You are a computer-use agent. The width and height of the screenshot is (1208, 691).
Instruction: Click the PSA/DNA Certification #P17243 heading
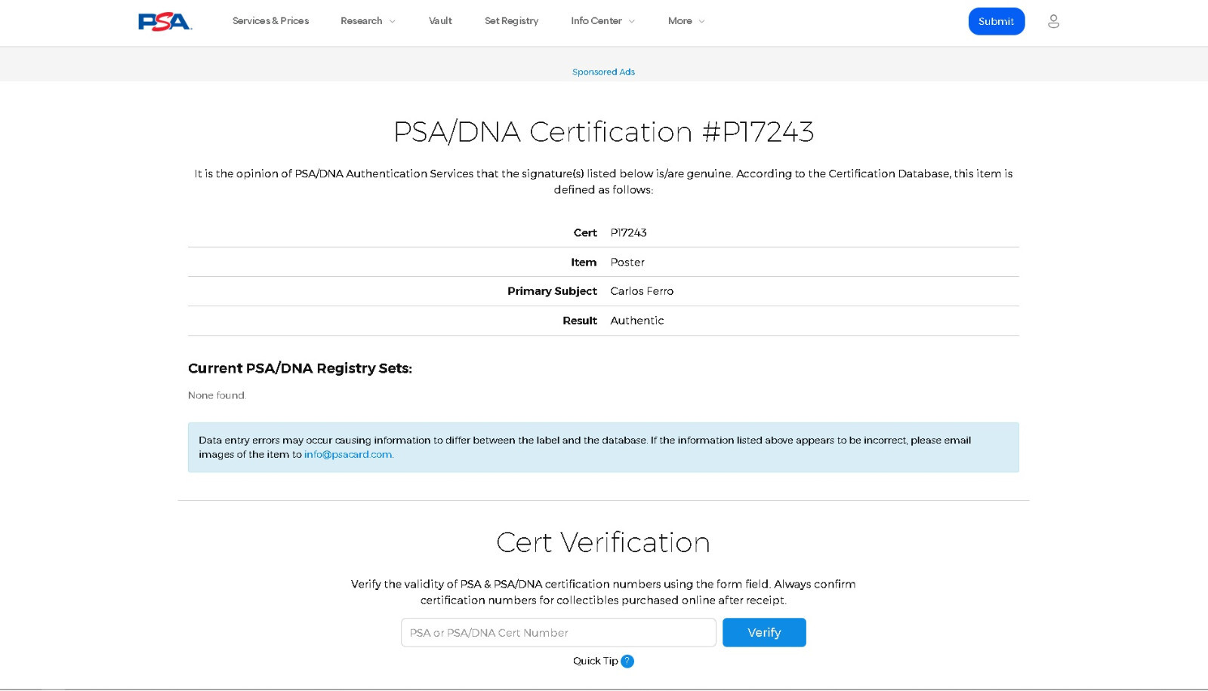pos(603,132)
